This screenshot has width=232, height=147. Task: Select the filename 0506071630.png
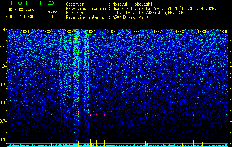pos(19,10)
